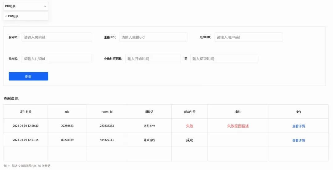This screenshot has width=333, height=170.
Task: Focus the 房间ID input field
Action: tap(57, 37)
